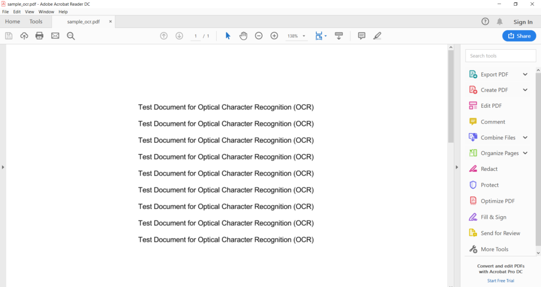Open the Combine Files tool
This screenshot has width=541, height=287.
coord(498,137)
